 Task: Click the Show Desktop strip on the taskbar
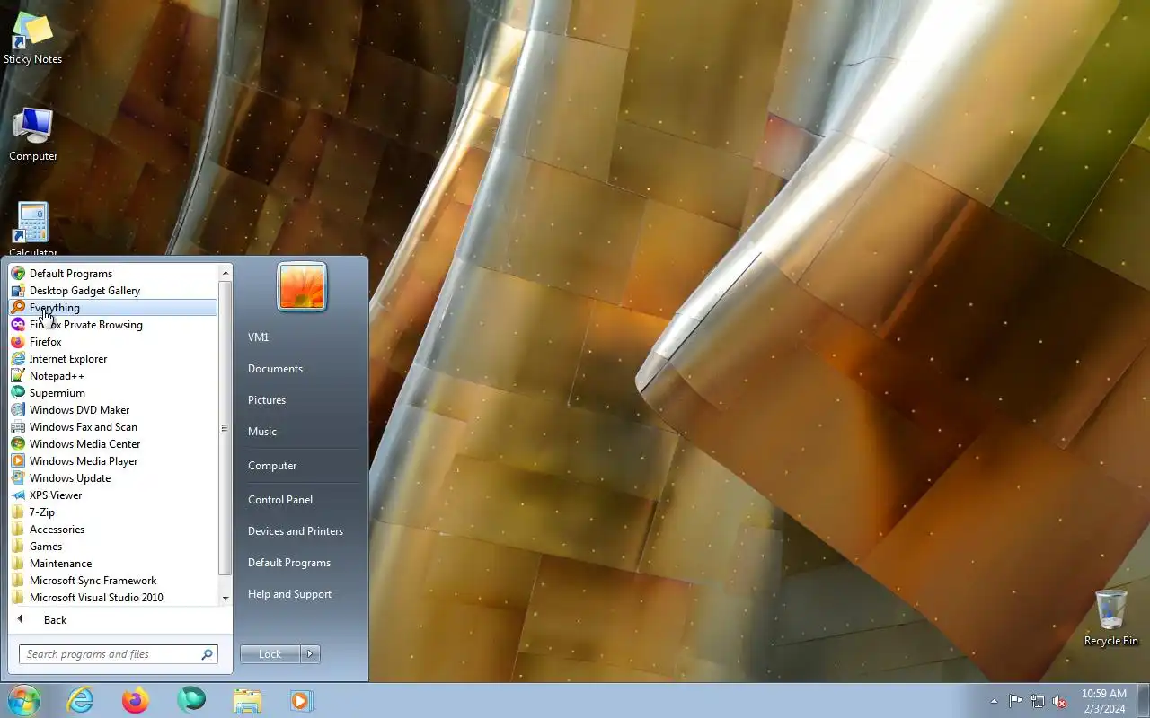point(1143,701)
